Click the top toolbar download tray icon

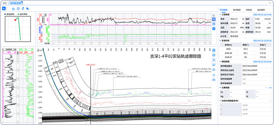point(13,9)
